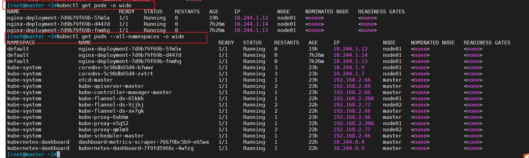
Task: Click the STATUS header of the all-namespaces table
Action: click(253, 43)
